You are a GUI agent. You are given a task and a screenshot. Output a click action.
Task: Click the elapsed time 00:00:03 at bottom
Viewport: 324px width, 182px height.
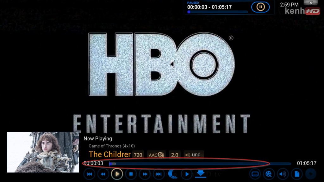[x=93, y=163]
